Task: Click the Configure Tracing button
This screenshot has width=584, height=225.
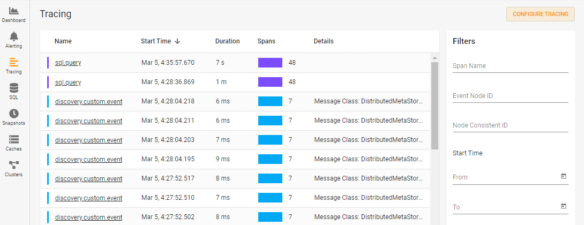Action: [541, 14]
